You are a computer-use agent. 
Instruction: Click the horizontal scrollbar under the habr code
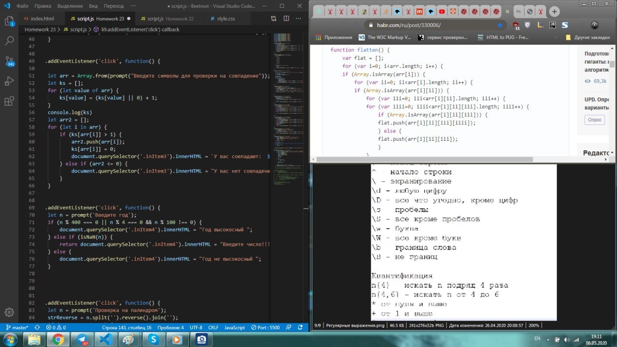click(x=424, y=159)
